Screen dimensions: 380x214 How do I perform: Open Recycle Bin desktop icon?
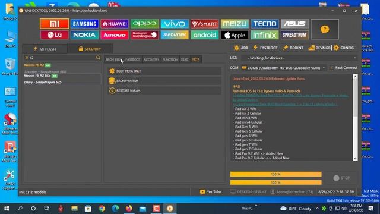click(9, 67)
